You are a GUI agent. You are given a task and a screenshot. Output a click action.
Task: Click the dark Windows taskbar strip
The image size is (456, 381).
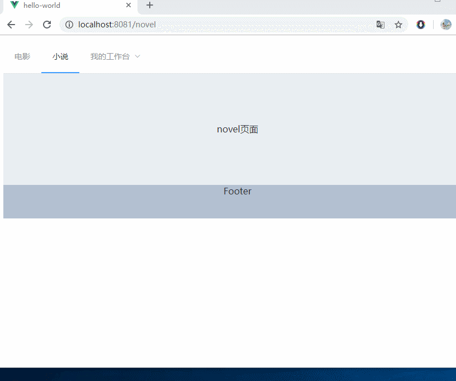[228, 374]
